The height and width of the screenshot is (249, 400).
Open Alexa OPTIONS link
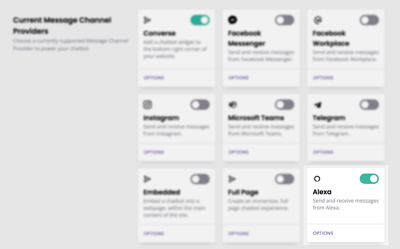point(323,233)
